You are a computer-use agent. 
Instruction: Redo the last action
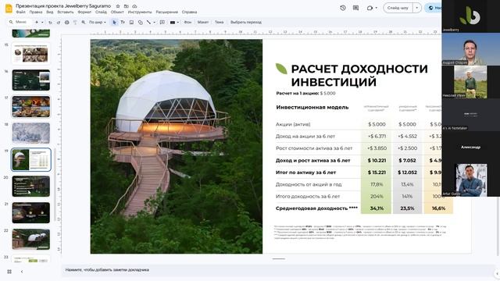[59, 23]
